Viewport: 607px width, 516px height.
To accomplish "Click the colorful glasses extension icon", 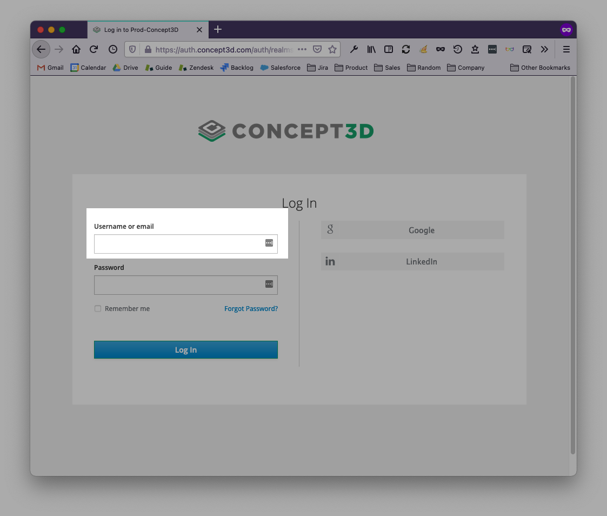I will pyautogui.click(x=510, y=49).
